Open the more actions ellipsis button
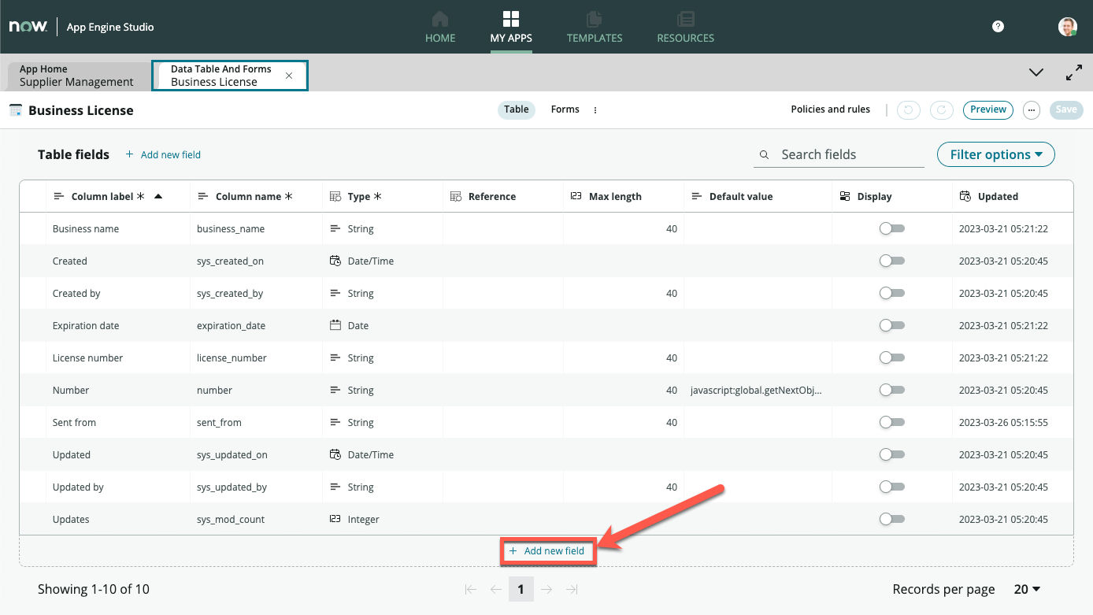Viewport: 1093px width, 615px height. click(1032, 110)
